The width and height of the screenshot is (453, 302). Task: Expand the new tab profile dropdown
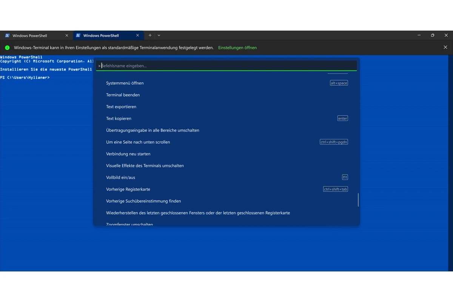tap(159, 35)
